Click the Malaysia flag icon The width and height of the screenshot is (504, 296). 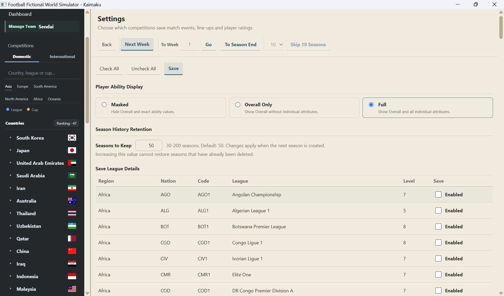(x=72, y=289)
